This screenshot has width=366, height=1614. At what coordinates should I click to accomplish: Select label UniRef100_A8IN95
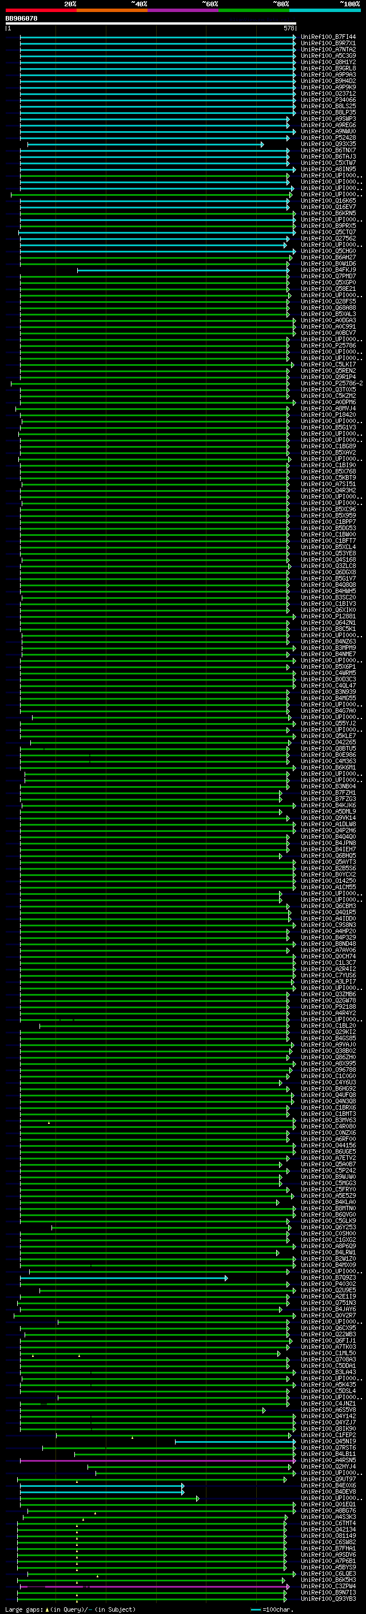tap(328, 169)
